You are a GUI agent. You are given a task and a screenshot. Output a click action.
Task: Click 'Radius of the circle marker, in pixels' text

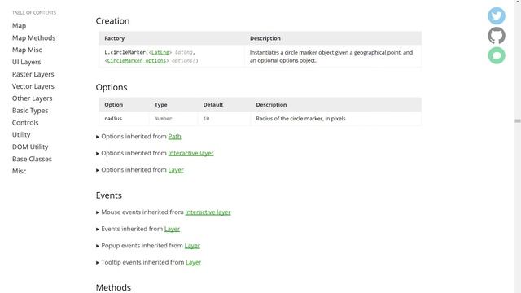300,119
